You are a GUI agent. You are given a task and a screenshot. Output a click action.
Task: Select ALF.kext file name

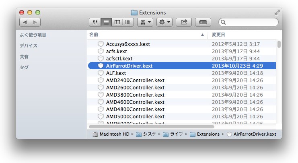coord(116,73)
